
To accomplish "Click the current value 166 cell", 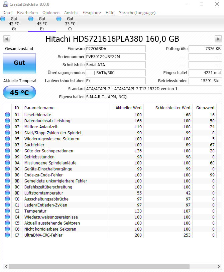I will [x=138, y=121].
